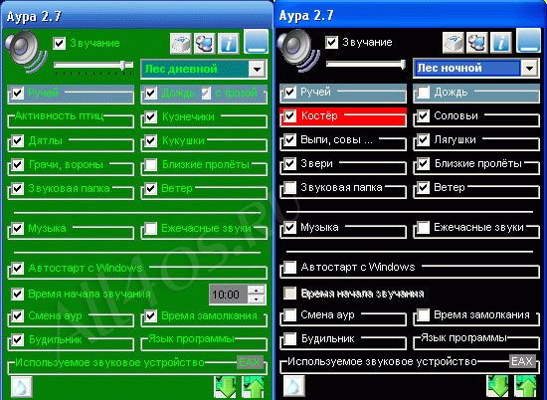547x400 pixels.
Task: Click the volume slider in the green window
Action: pyautogui.click(x=93, y=66)
